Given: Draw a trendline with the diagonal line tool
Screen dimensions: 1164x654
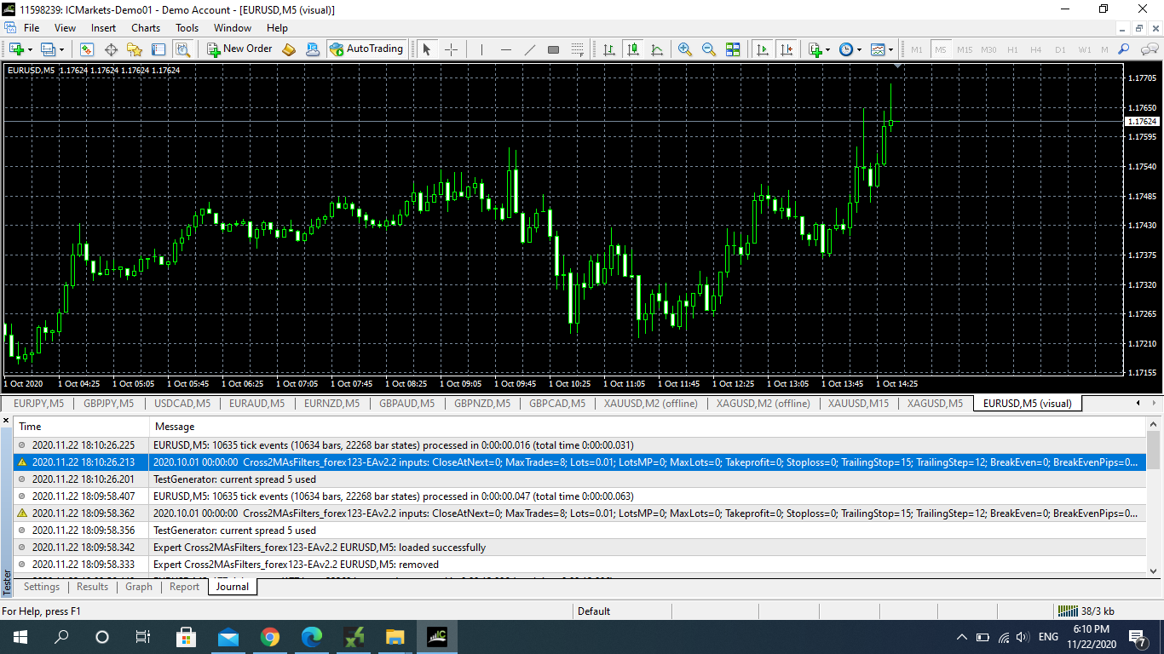Looking at the screenshot, I should point(529,49).
